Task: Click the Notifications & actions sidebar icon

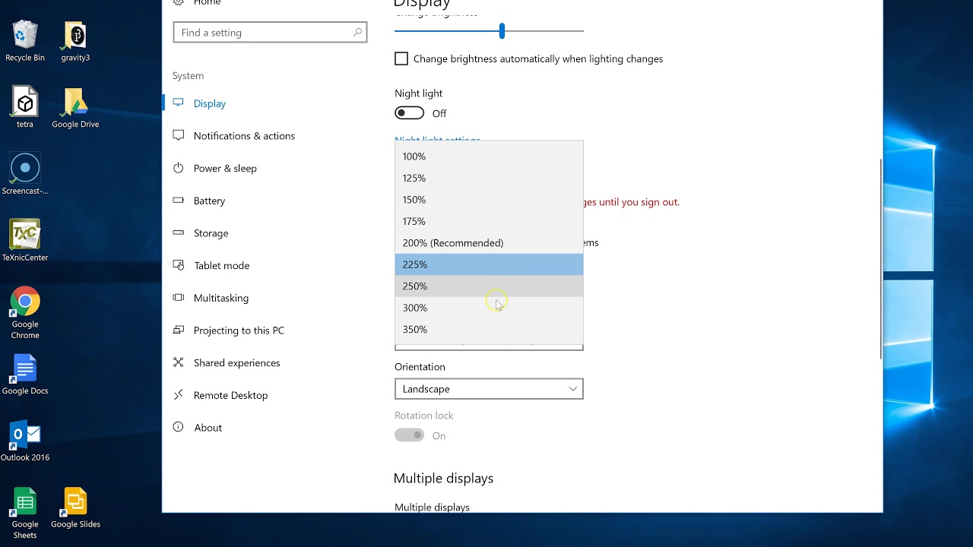Action: pyautogui.click(x=179, y=135)
